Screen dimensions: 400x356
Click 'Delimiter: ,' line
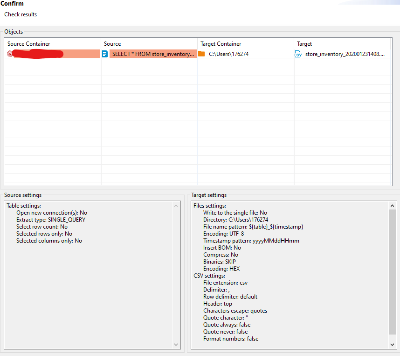tap(216, 290)
